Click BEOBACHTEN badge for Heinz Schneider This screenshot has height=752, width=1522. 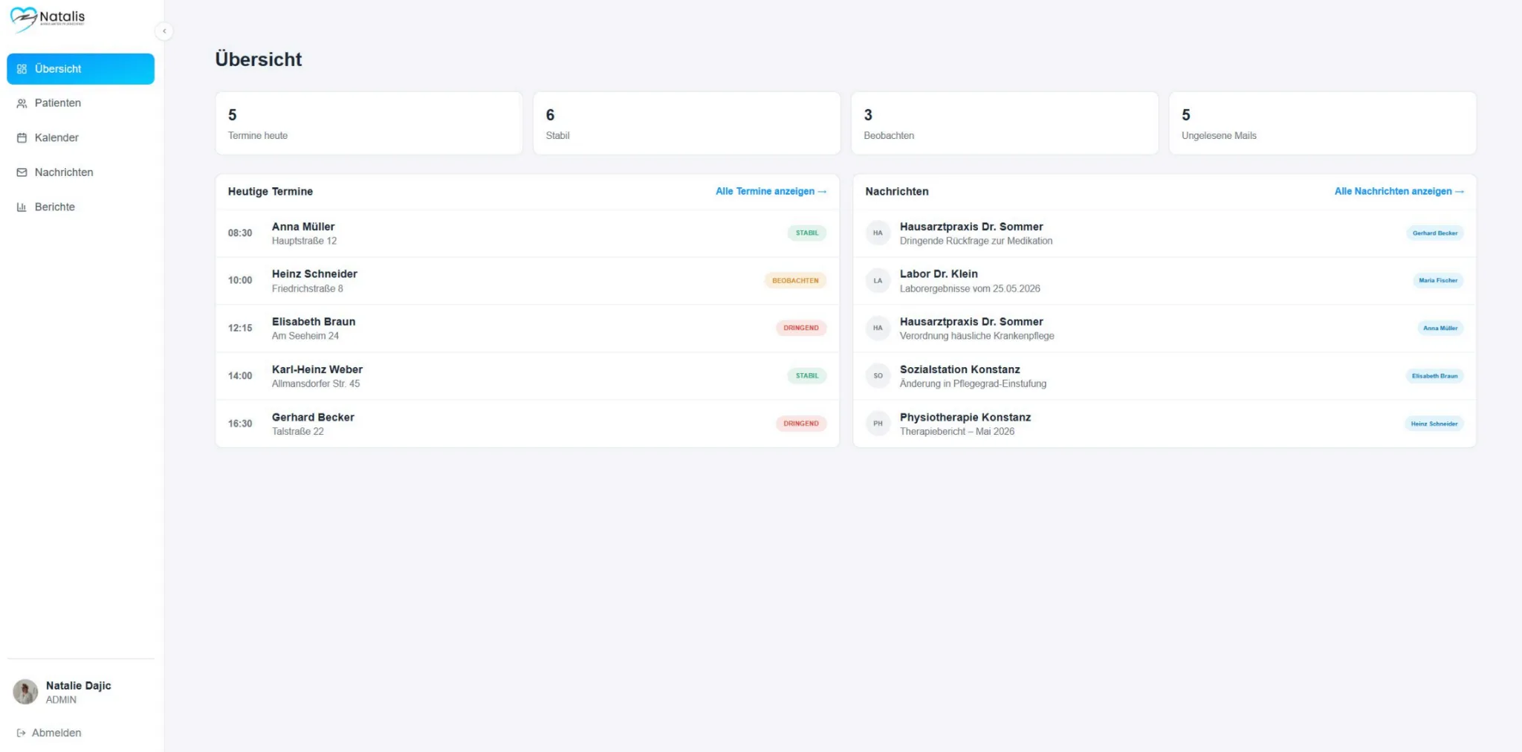[795, 281]
